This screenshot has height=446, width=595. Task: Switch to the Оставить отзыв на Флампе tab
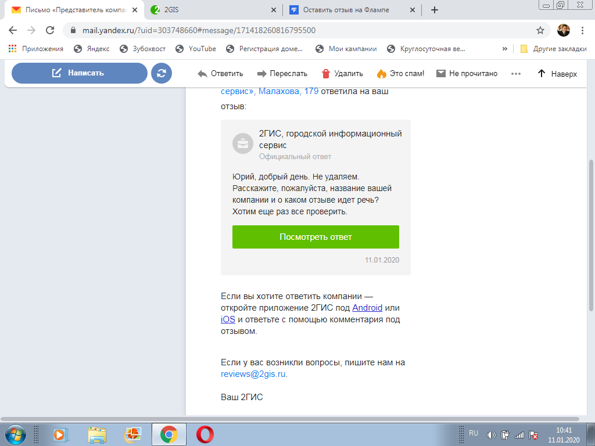pyautogui.click(x=352, y=10)
